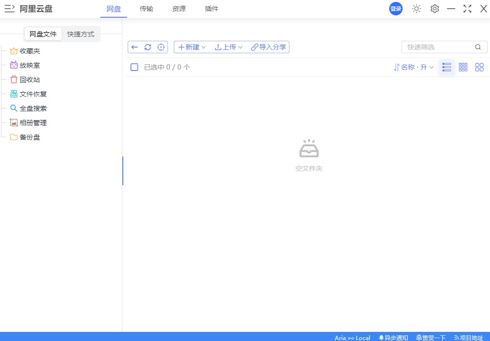Open the 新建 (New) dropdown
Viewport: 490px width, 341px height.
191,47
